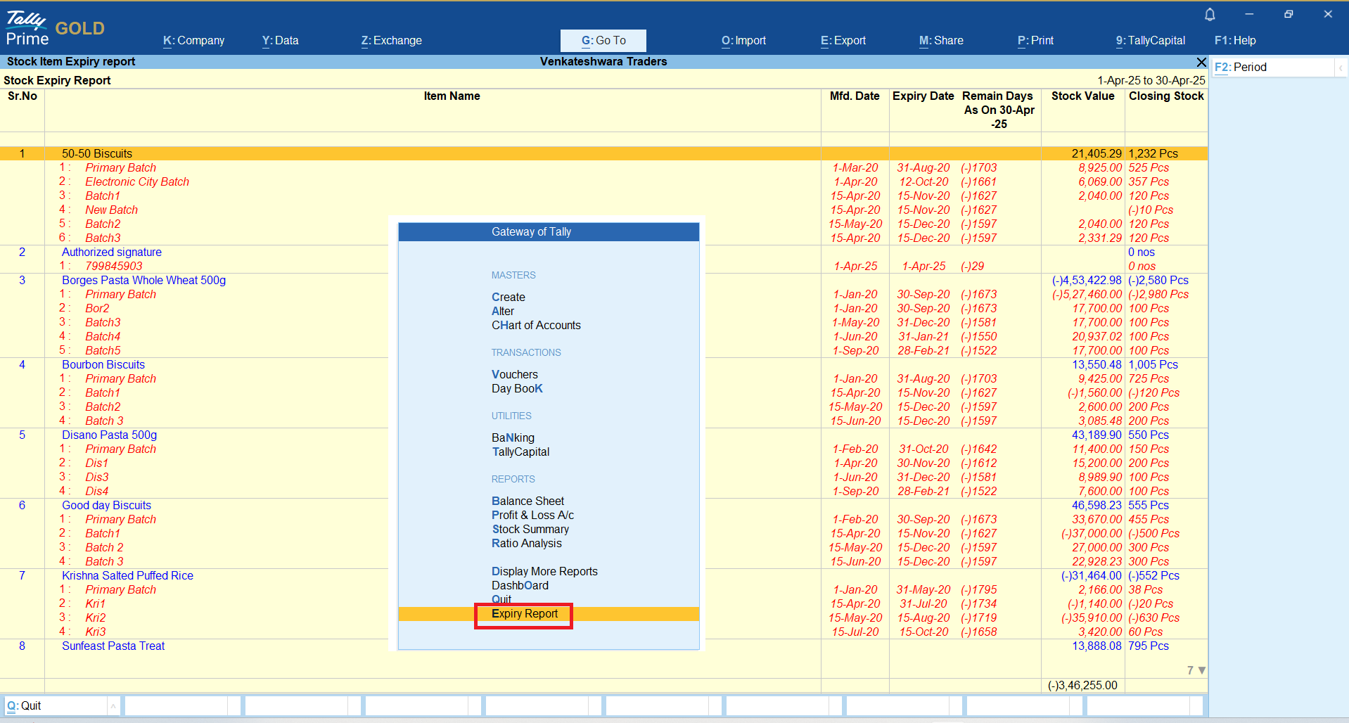Open the Go To search box

pyautogui.click(x=603, y=41)
